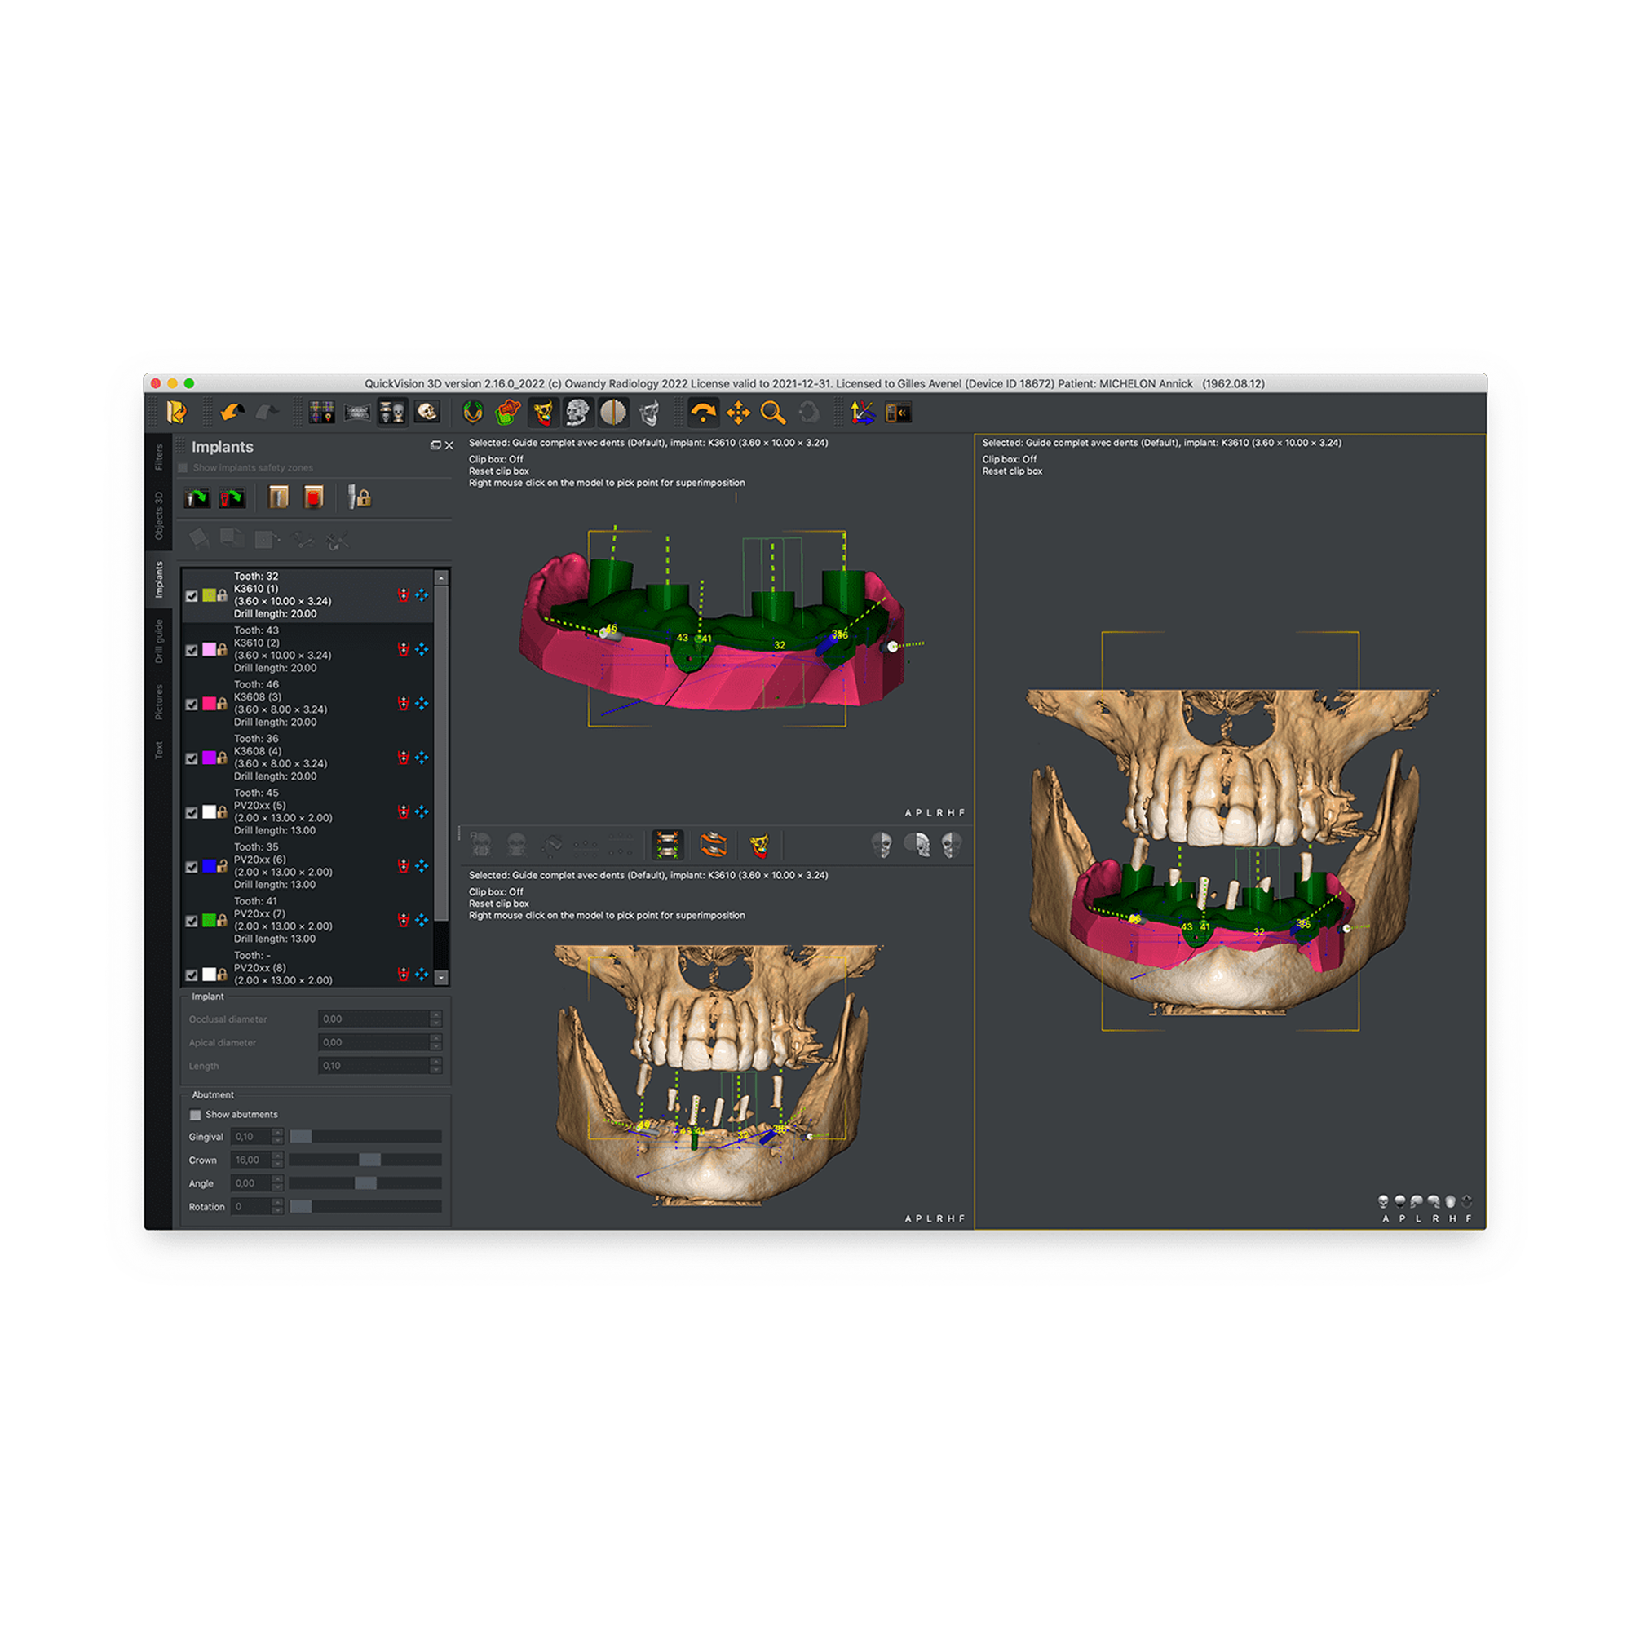Open the Drill guide side tab
The width and height of the screenshot is (1631, 1631).
tap(158, 641)
